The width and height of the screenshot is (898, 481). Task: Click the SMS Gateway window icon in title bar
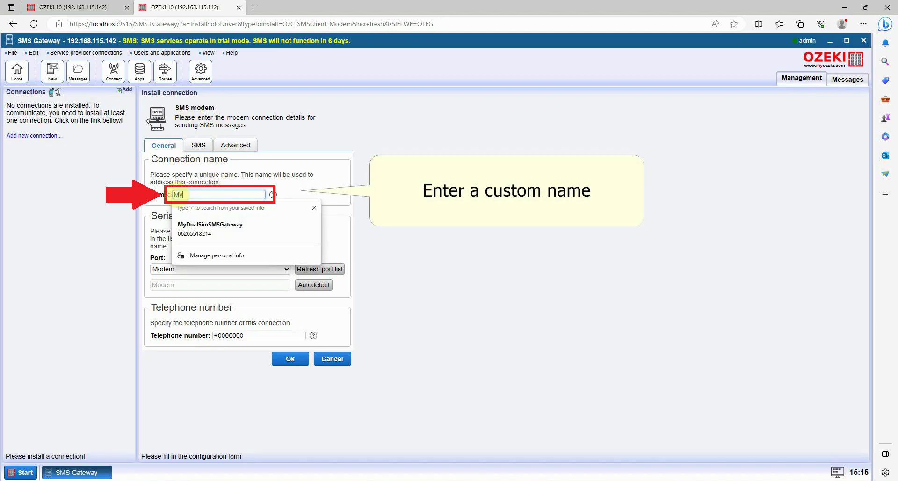[x=9, y=40]
